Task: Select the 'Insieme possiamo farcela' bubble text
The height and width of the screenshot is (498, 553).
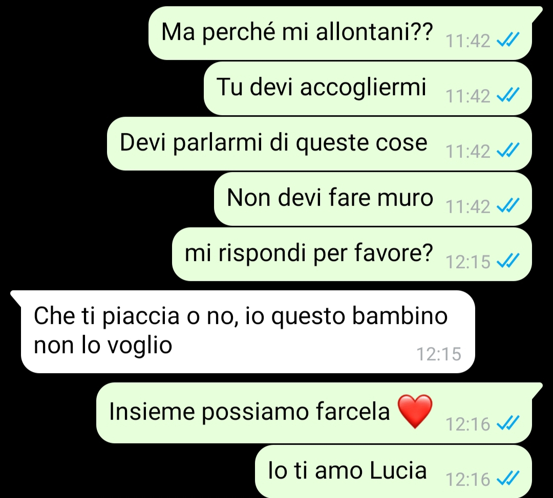Action: tap(249, 412)
